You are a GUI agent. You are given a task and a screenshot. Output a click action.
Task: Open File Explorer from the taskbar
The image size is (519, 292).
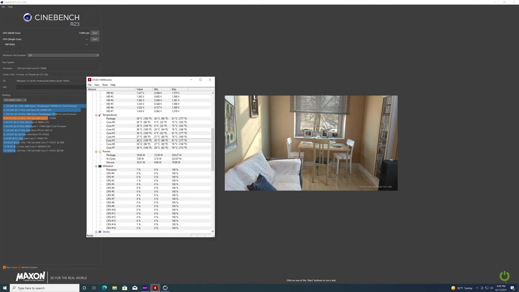tap(115, 288)
